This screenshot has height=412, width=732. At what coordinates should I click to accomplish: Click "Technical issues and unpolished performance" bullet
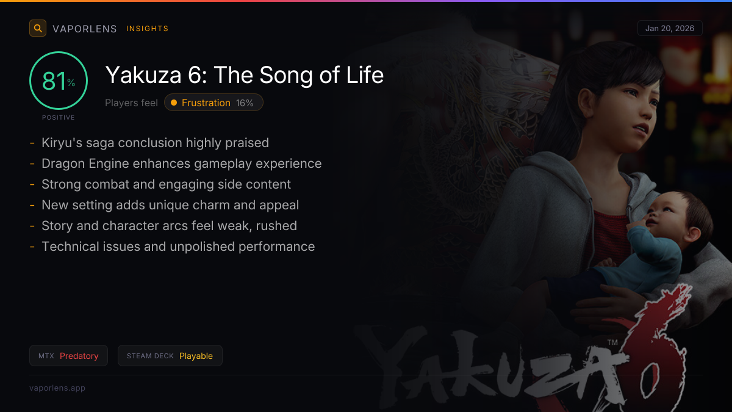(x=178, y=247)
